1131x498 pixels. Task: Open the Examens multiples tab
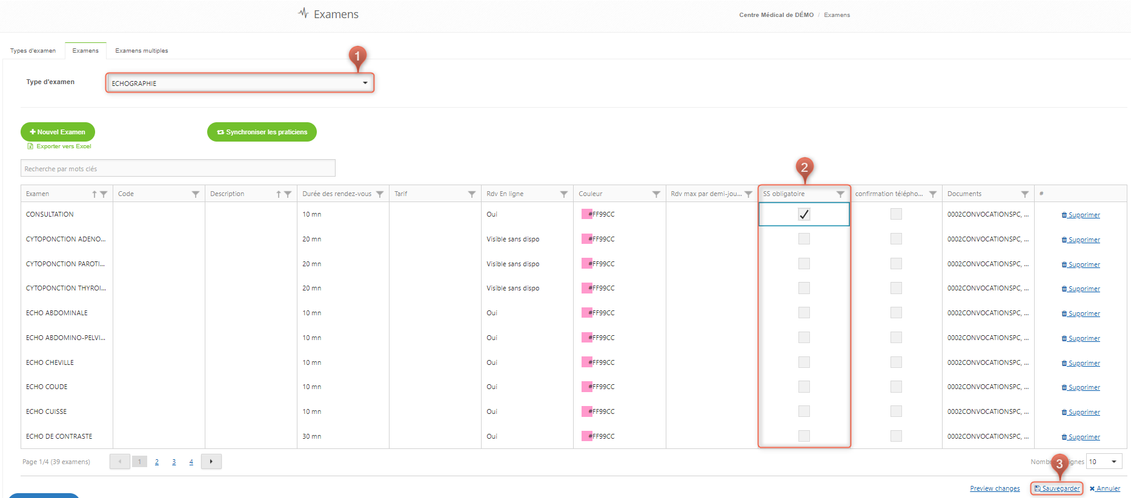click(x=142, y=51)
